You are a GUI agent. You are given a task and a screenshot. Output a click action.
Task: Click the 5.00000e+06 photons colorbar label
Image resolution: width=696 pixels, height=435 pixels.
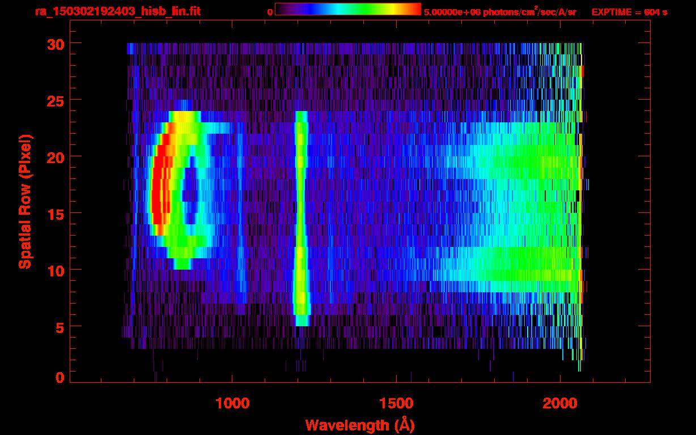[x=500, y=11]
